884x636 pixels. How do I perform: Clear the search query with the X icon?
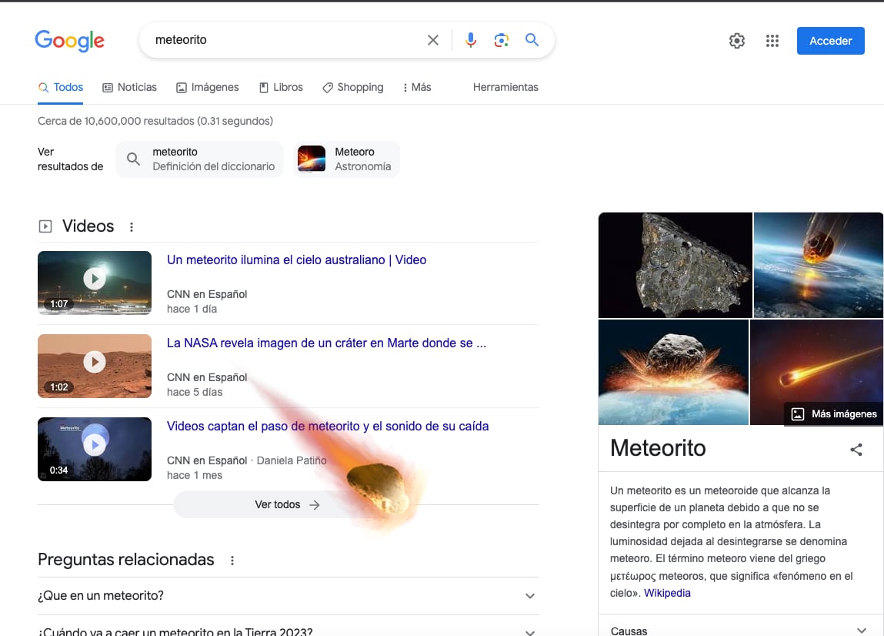point(432,39)
